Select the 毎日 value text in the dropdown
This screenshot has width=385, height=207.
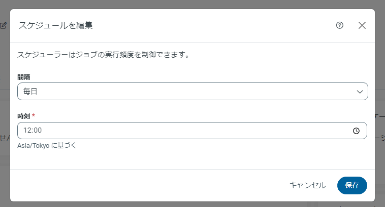click(30, 92)
